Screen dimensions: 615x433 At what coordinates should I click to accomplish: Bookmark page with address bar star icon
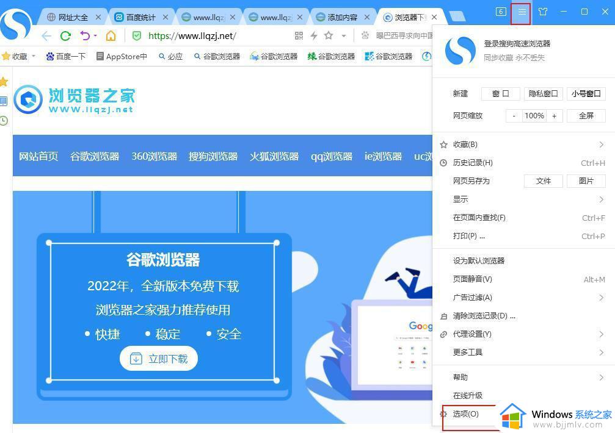coord(329,35)
